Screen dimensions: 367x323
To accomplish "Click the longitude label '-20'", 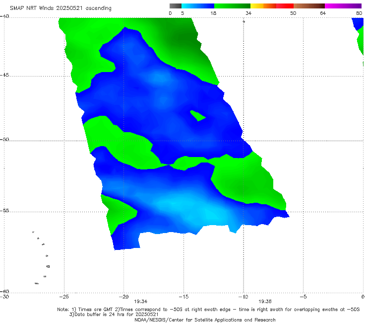I will [x=123, y=297].
